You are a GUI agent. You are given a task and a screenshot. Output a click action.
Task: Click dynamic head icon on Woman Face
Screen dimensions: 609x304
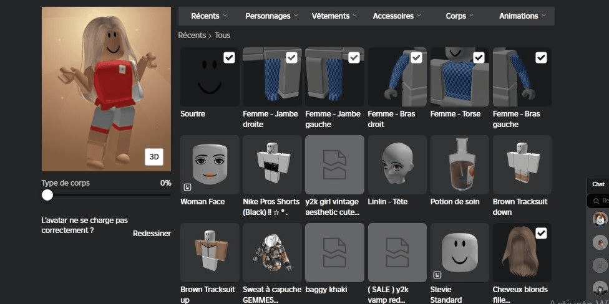[188, 188]
